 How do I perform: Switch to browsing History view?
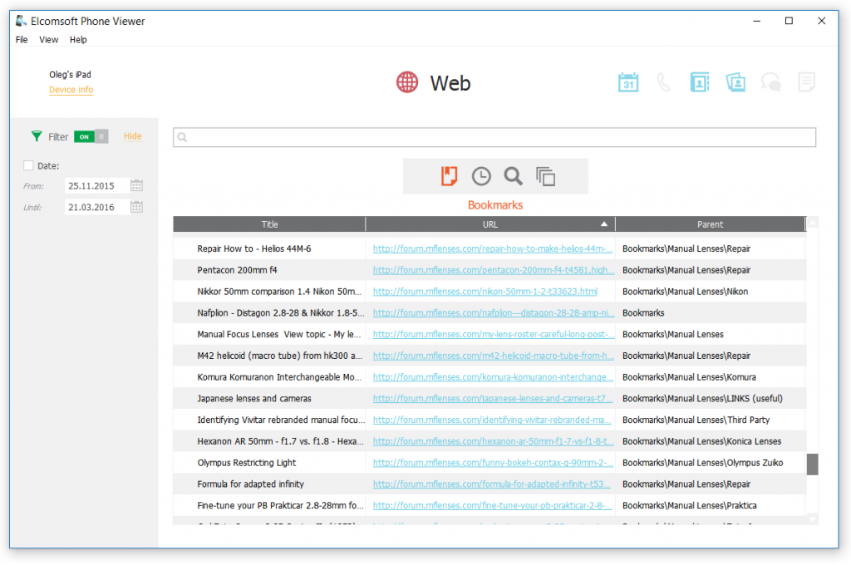pos(480,176)
